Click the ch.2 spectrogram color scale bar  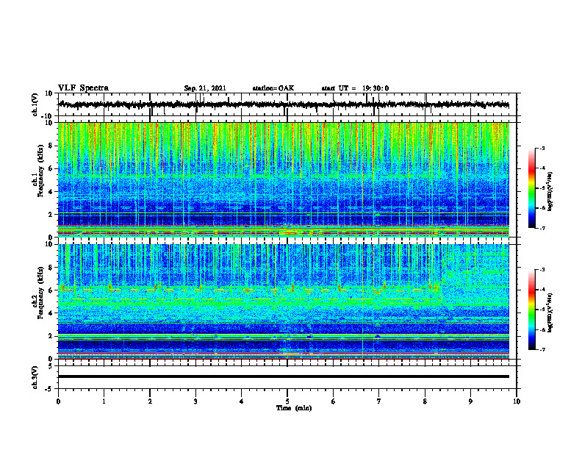(531, 310)
